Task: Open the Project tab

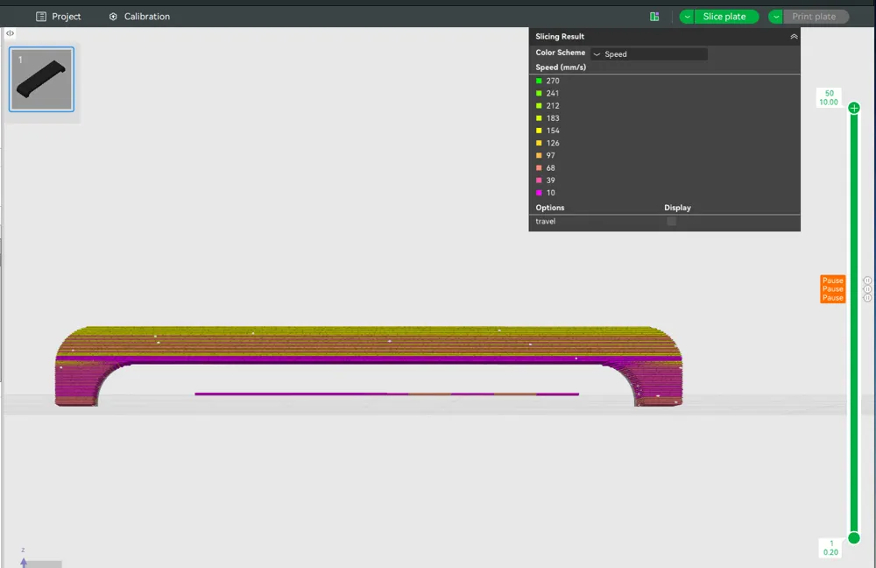Action: 58,17
